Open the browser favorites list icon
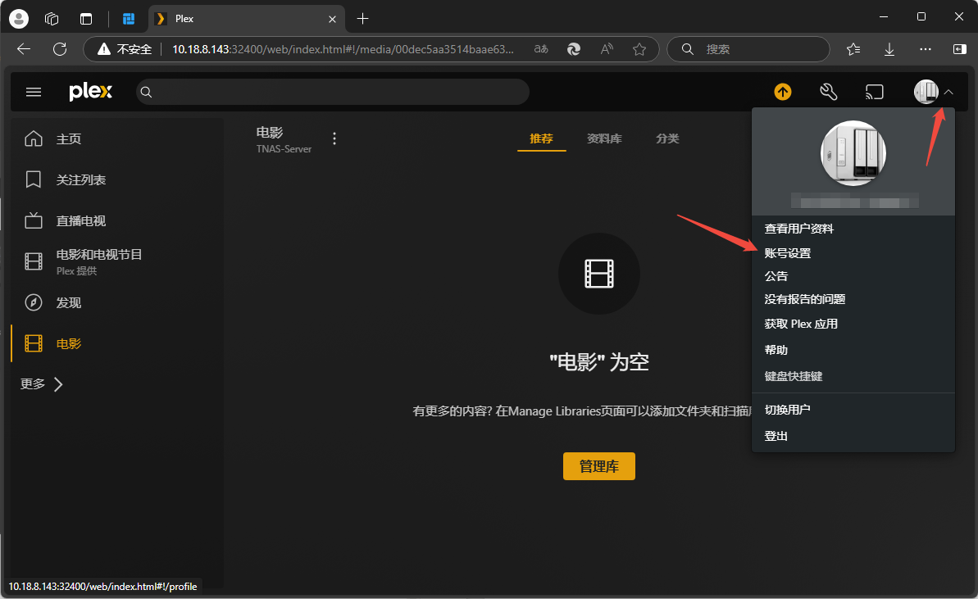978x599 pixels. pos(853,49)
